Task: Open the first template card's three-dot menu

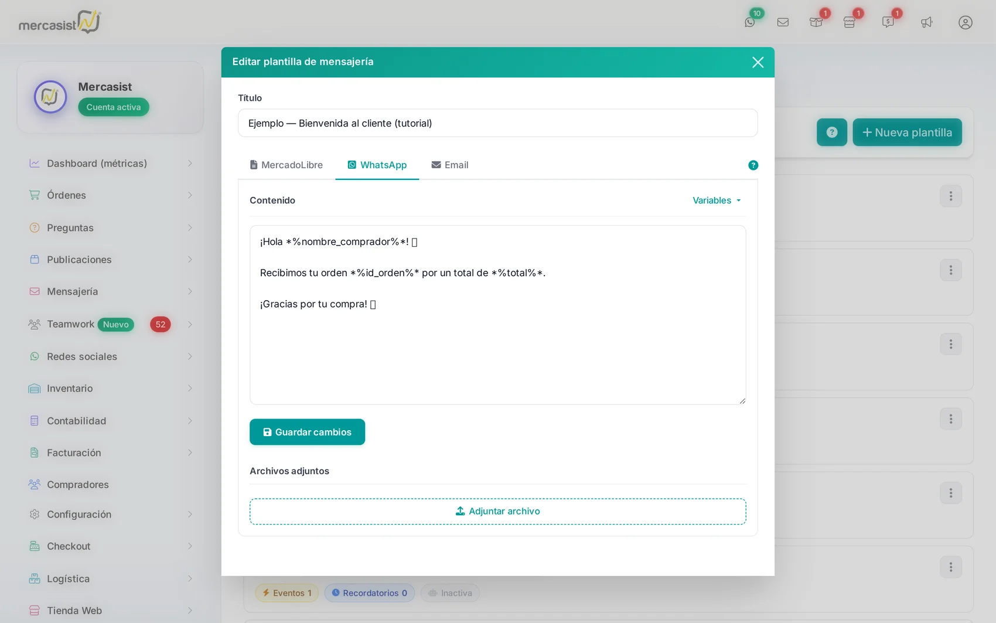Action: coord(951,196)
